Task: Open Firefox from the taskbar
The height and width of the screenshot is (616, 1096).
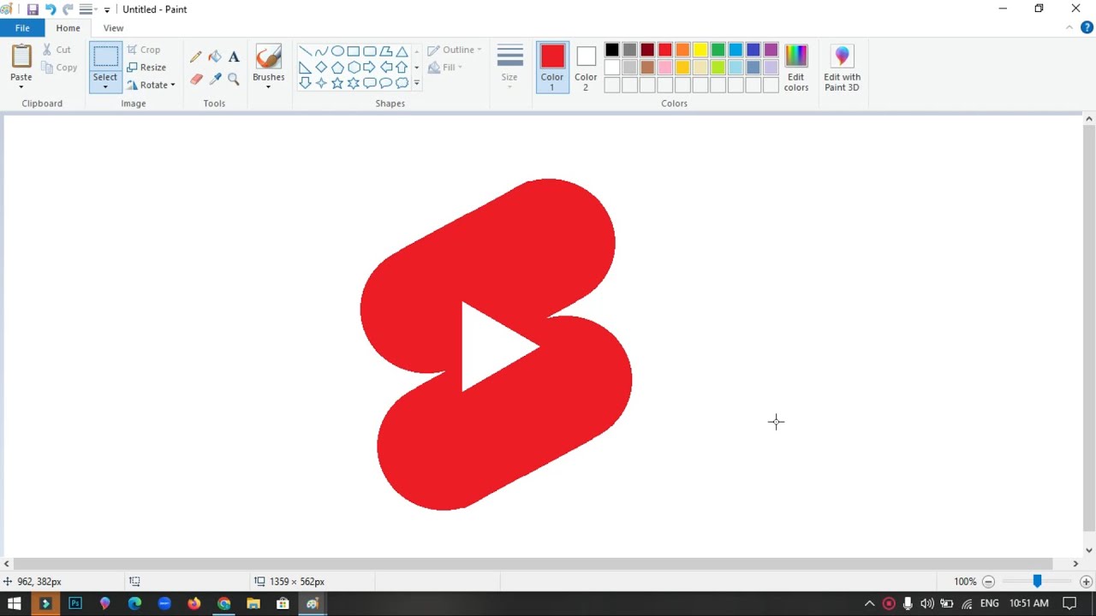Action: click(x=194, y=603)
